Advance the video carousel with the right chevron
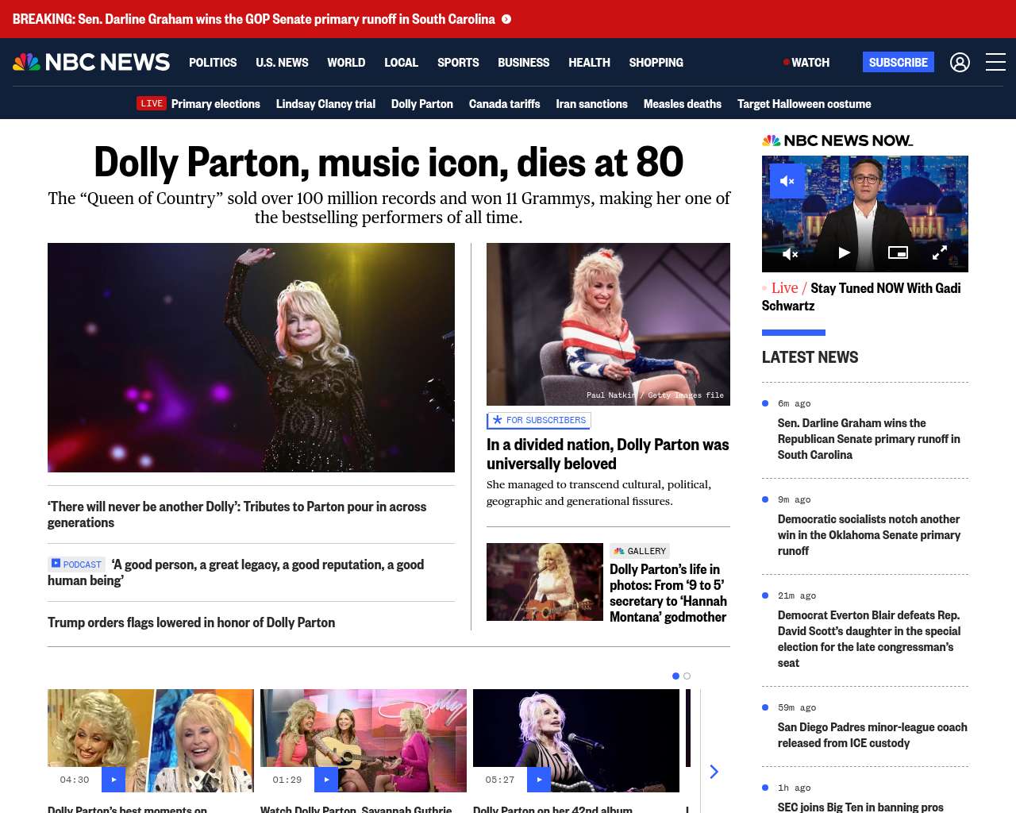The height and width of the screenshot is (813, 1016). click(714, 772)
